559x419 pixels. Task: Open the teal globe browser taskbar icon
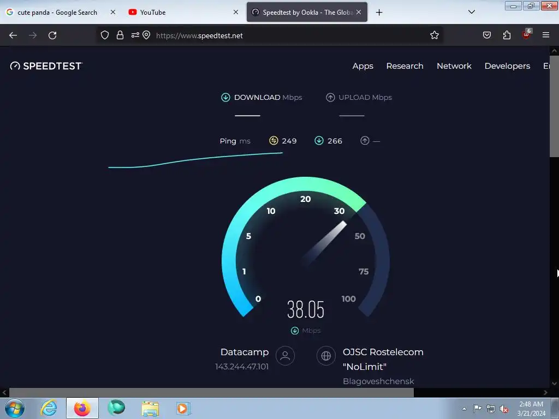click(116, 408)
